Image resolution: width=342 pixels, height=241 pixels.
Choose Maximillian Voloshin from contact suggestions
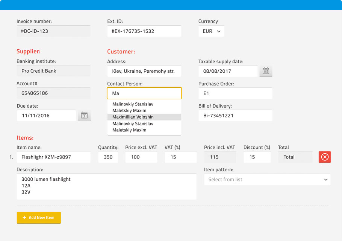[144, 117]
